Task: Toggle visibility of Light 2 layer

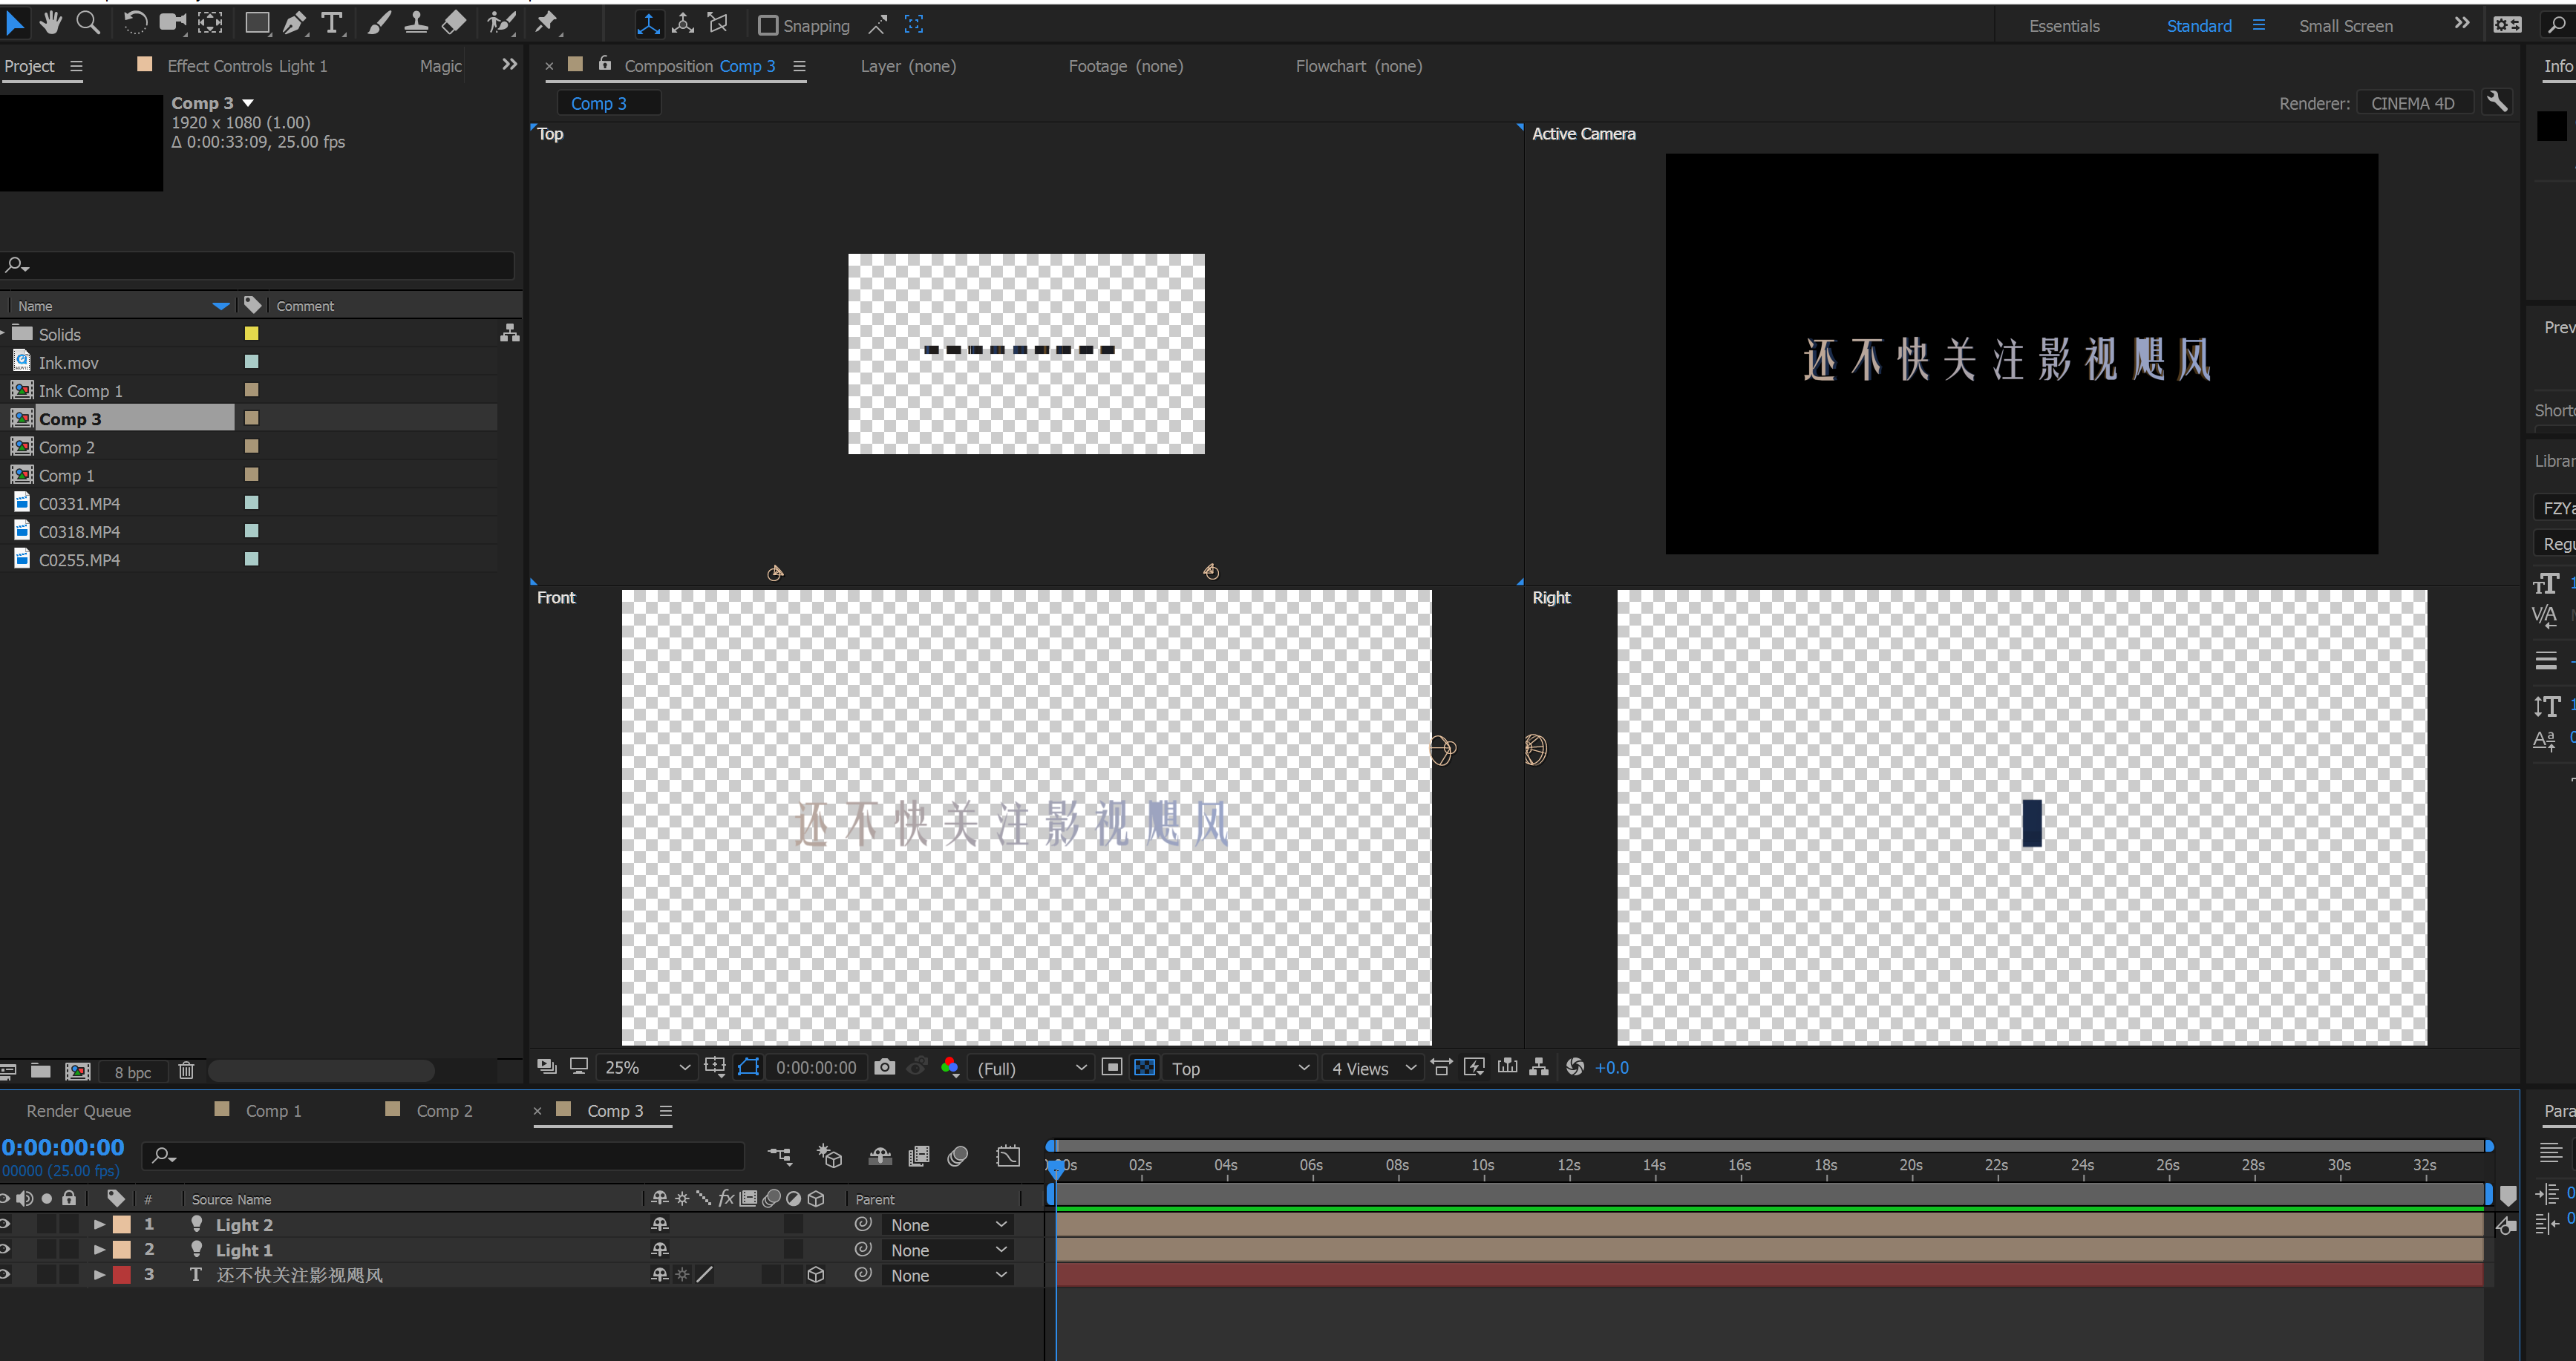Action: [13, 1224]
